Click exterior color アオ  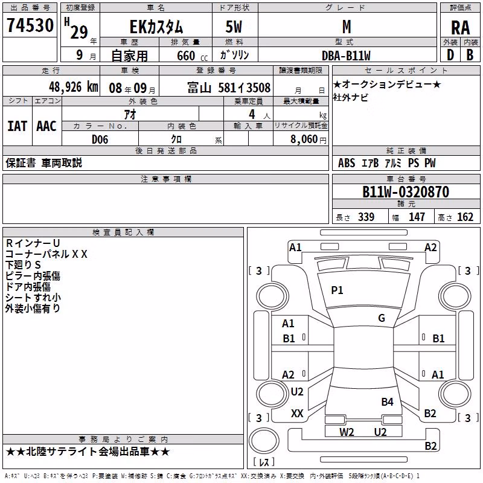click(x=130, y=115)
